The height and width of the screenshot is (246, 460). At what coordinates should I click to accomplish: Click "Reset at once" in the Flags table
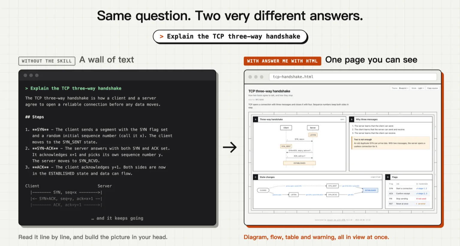pyautogui.click(x=402, y=204)
